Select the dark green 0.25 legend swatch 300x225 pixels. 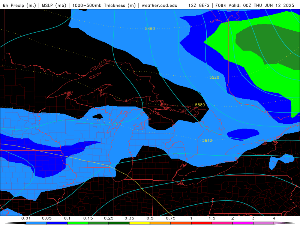point(119,223)
